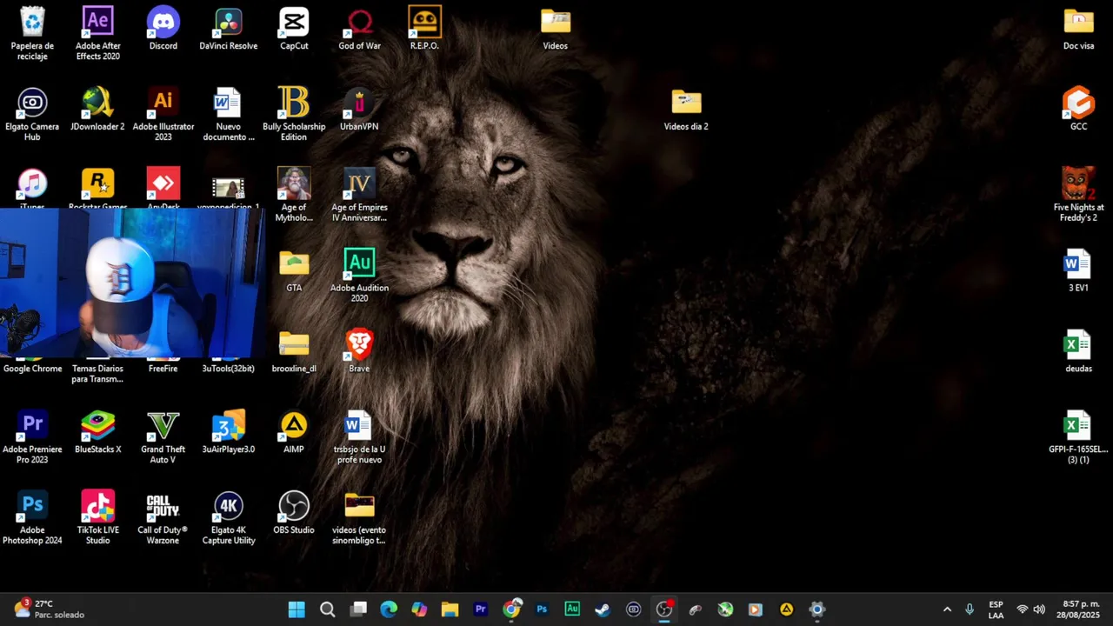
Task: Select Age of Empires IV Anniversary icon
Action: [x=359, y=195]
